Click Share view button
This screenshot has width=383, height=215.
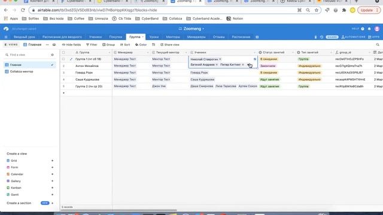point(170,45)
